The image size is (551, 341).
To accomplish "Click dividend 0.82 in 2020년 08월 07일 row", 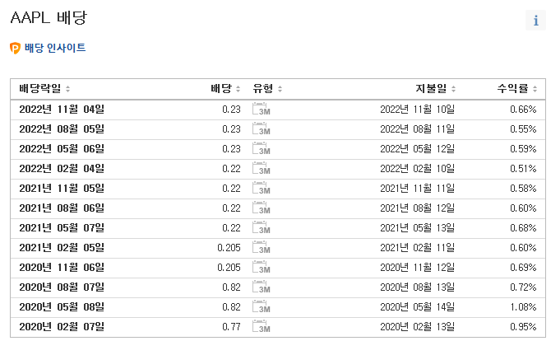I will (x=232, y=287).
